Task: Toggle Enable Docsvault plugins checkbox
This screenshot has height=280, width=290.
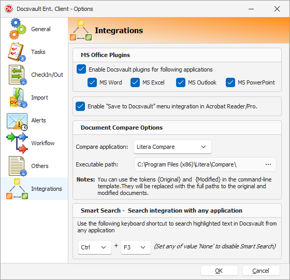Action: [81, 69]
